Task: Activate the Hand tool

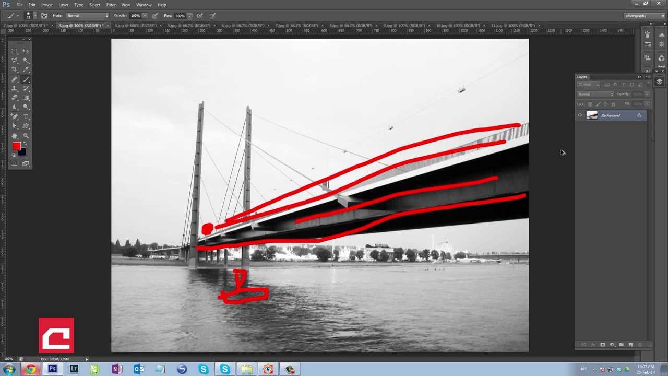Action: [15, 136]
